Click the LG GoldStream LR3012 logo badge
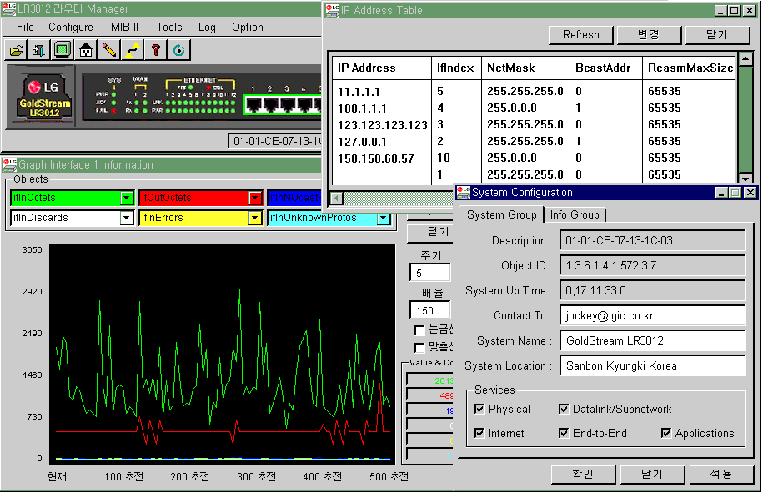 [x=44, y=98]
